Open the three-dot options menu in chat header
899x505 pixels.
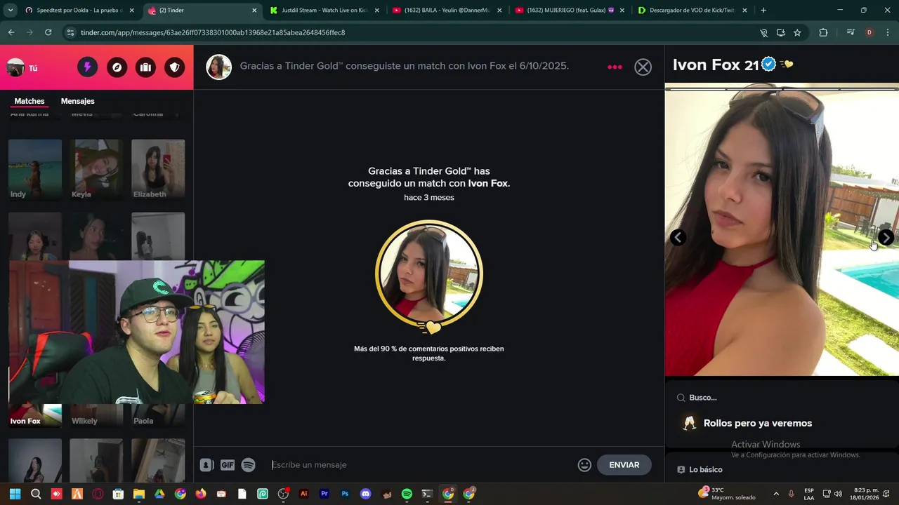coord(615,67)
